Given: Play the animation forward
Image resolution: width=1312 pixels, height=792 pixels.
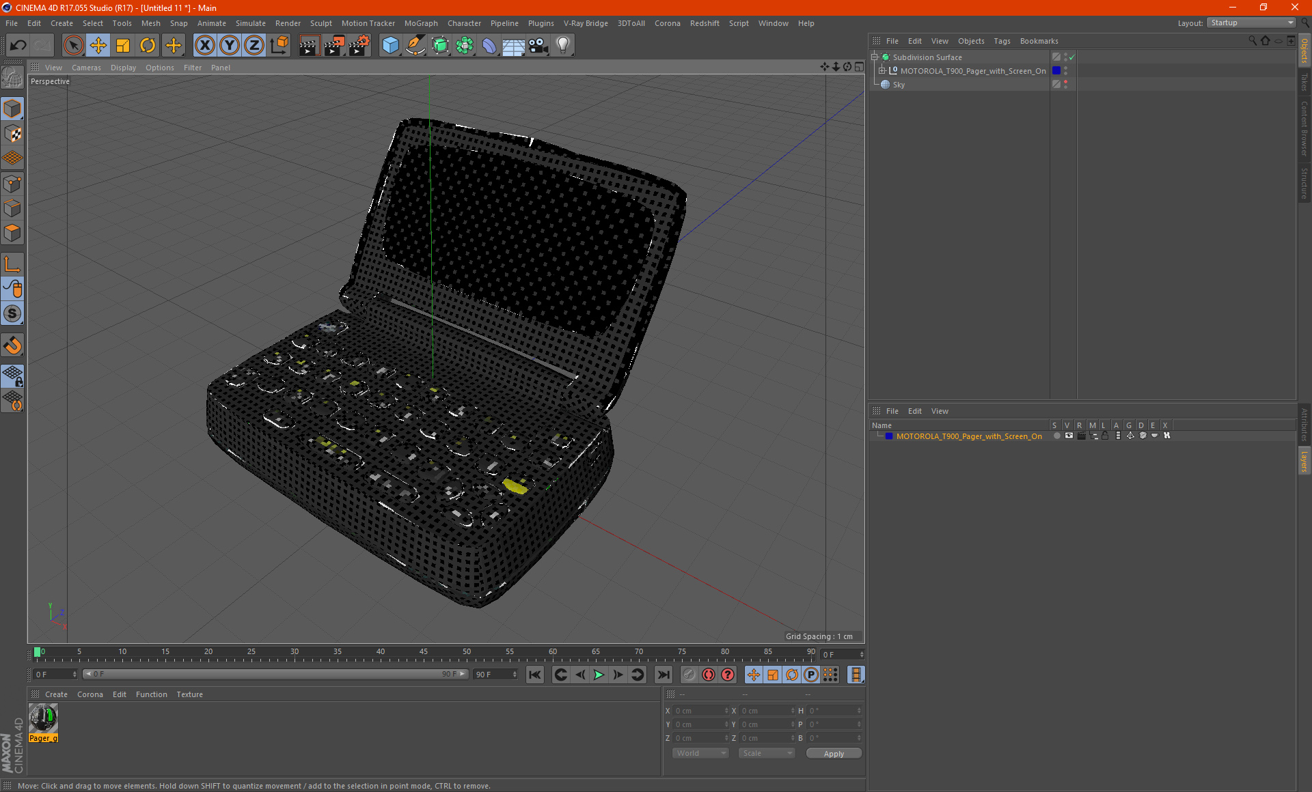Looking at the screenshot, I should coord(599,675).
